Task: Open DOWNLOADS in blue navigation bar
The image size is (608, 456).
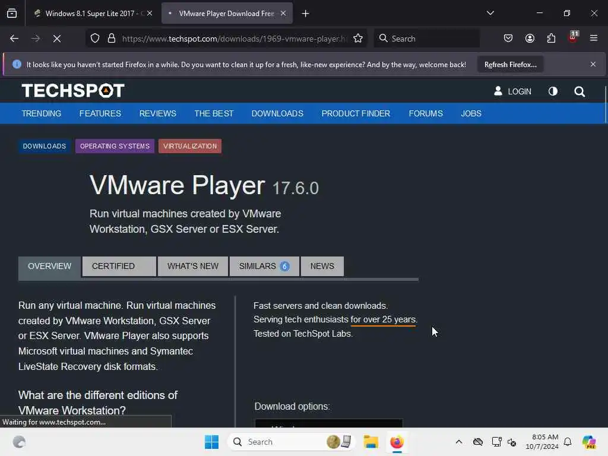Action: (x=277, y=113)
